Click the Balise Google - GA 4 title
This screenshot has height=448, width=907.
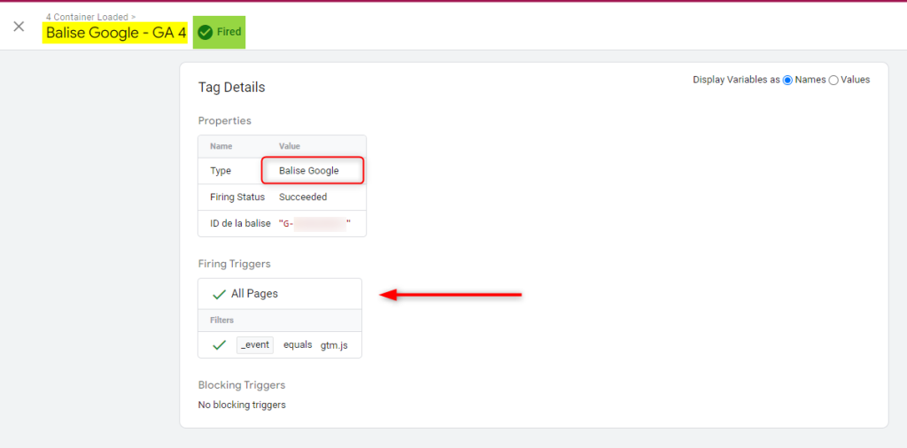(116, 33)
